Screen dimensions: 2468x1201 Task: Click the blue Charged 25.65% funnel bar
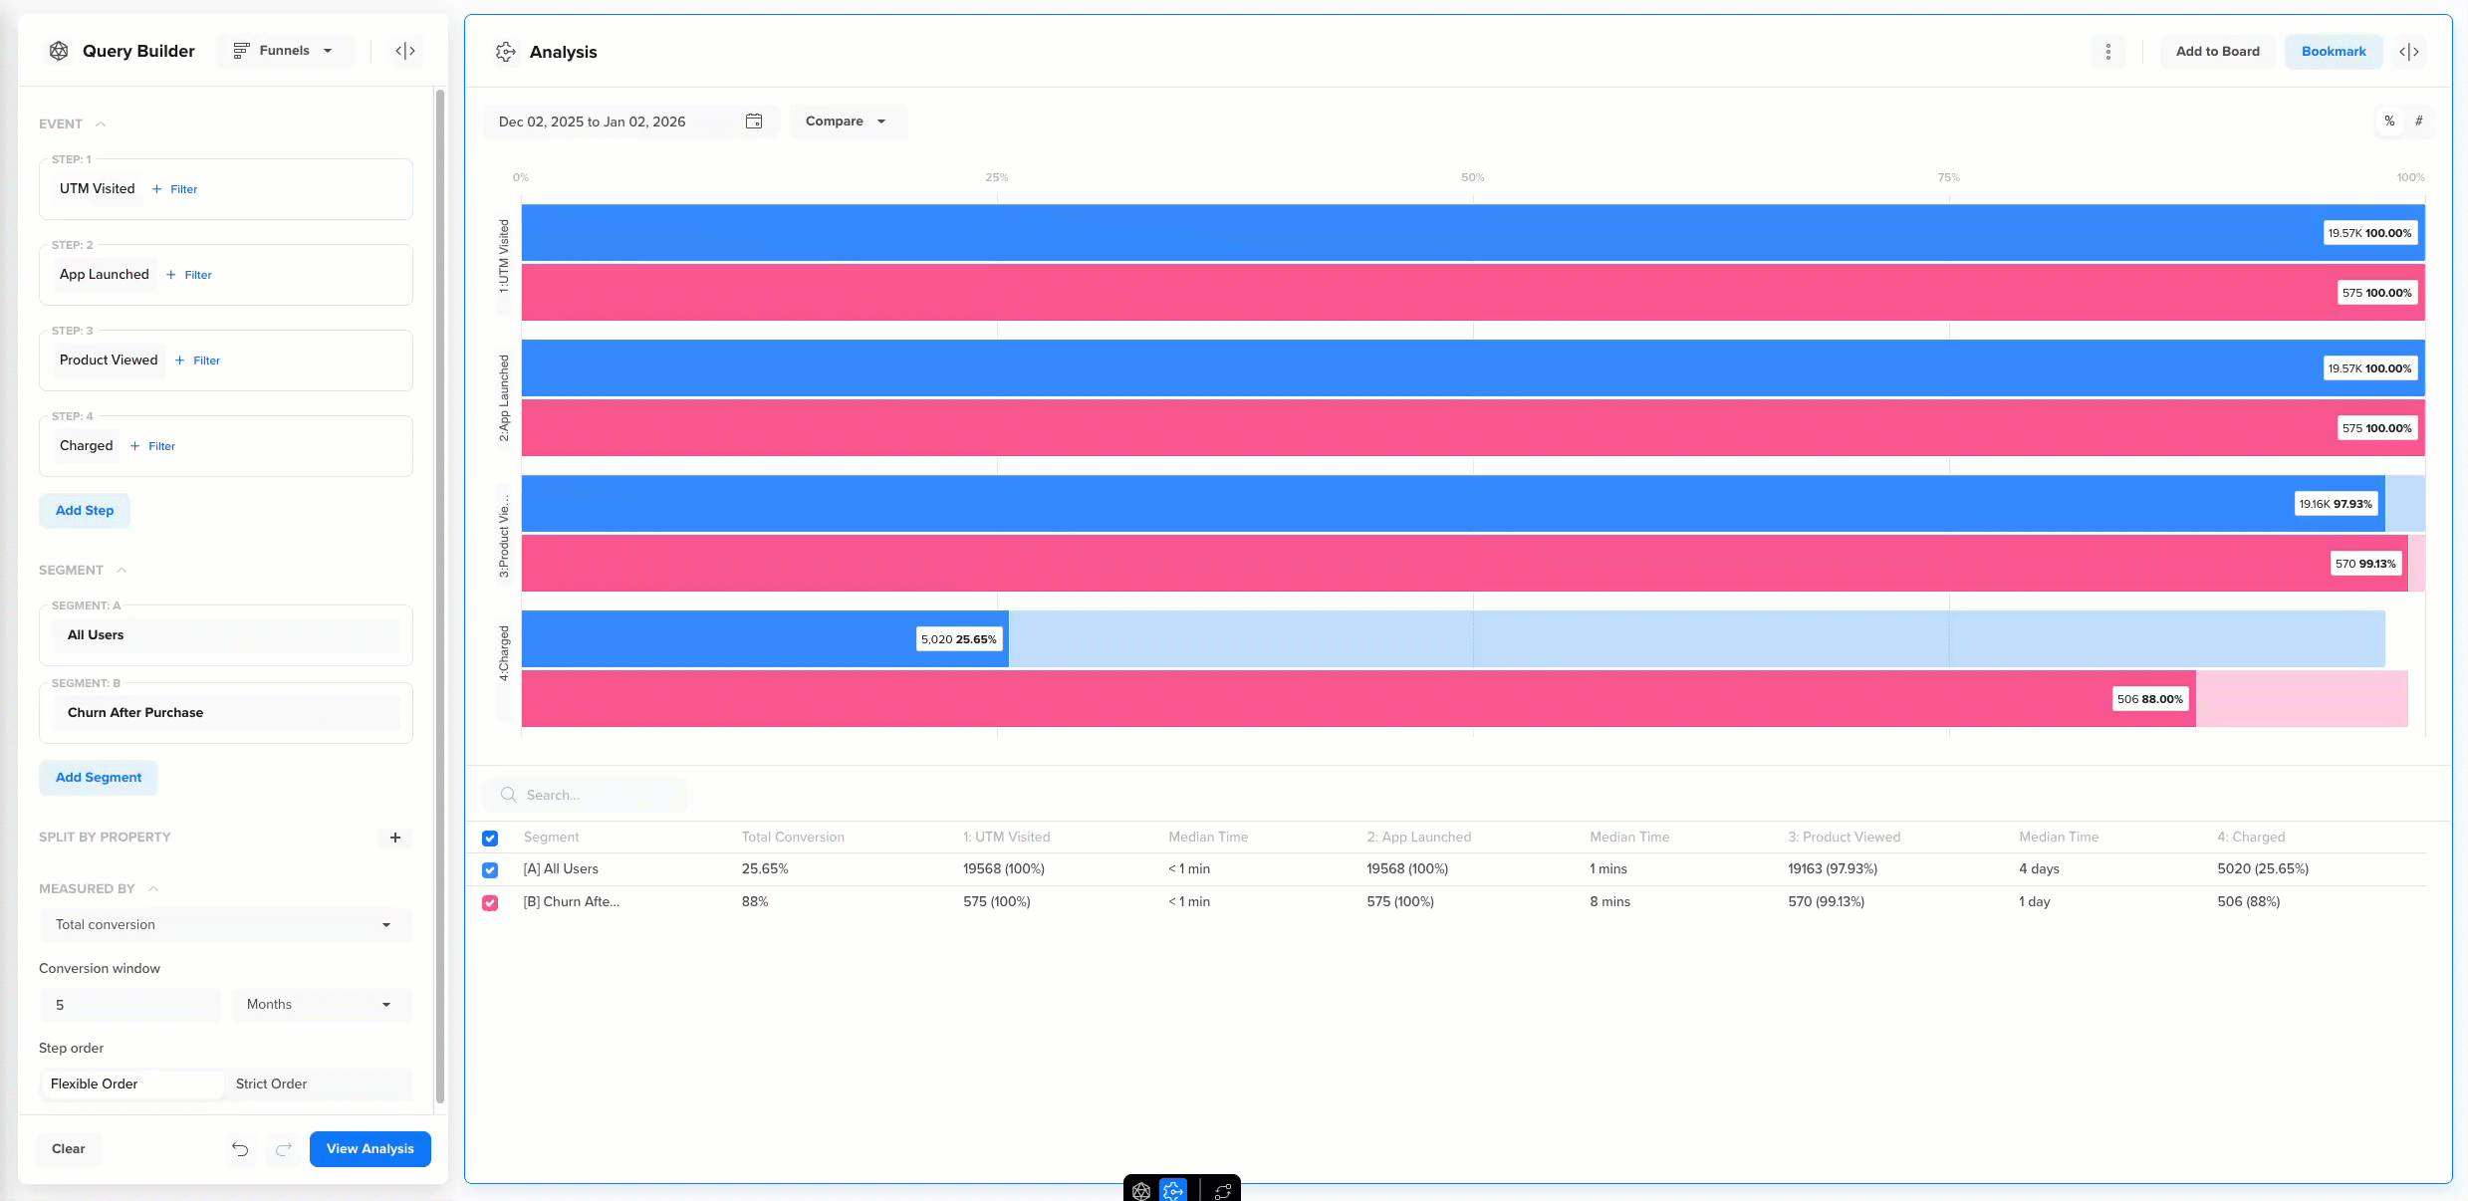click(717, 639)
